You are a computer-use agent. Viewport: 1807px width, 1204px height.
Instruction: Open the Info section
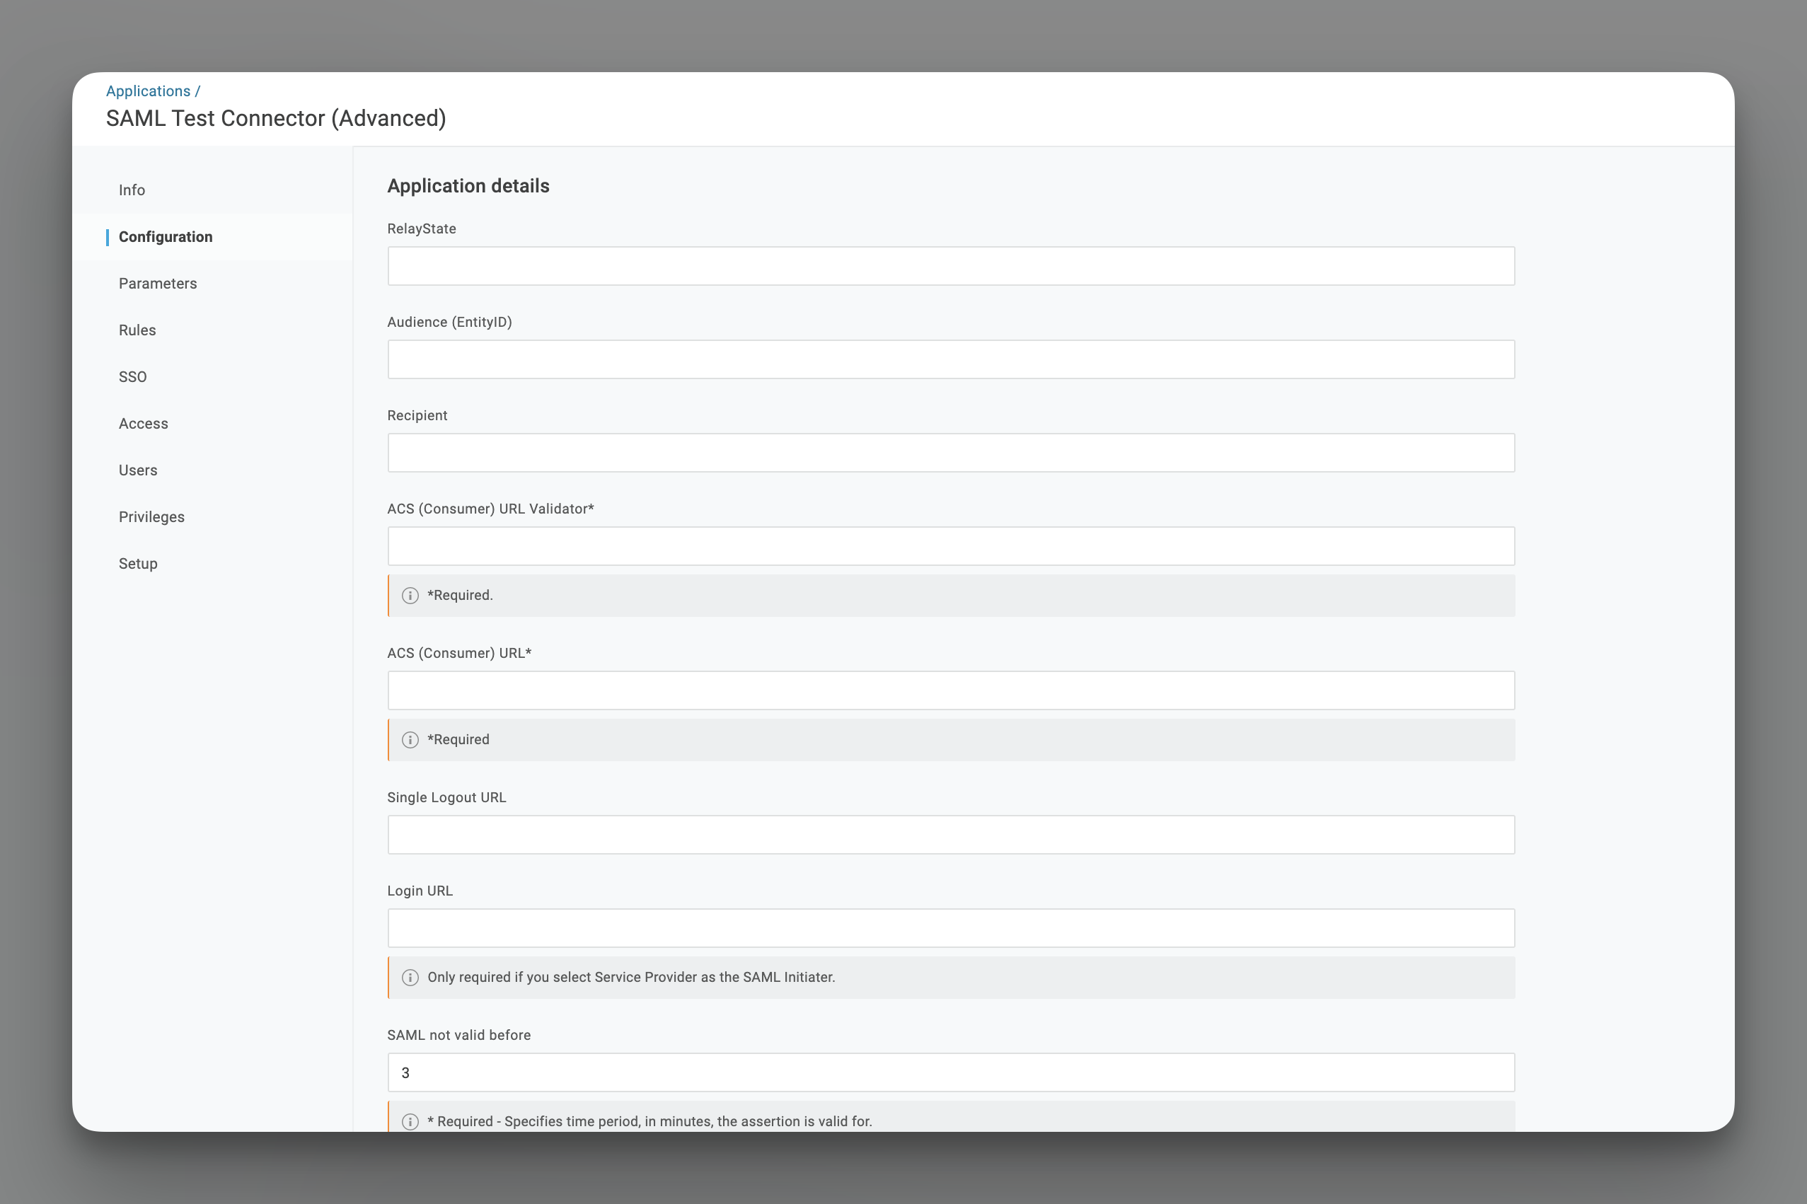click(x=132, y=190)
